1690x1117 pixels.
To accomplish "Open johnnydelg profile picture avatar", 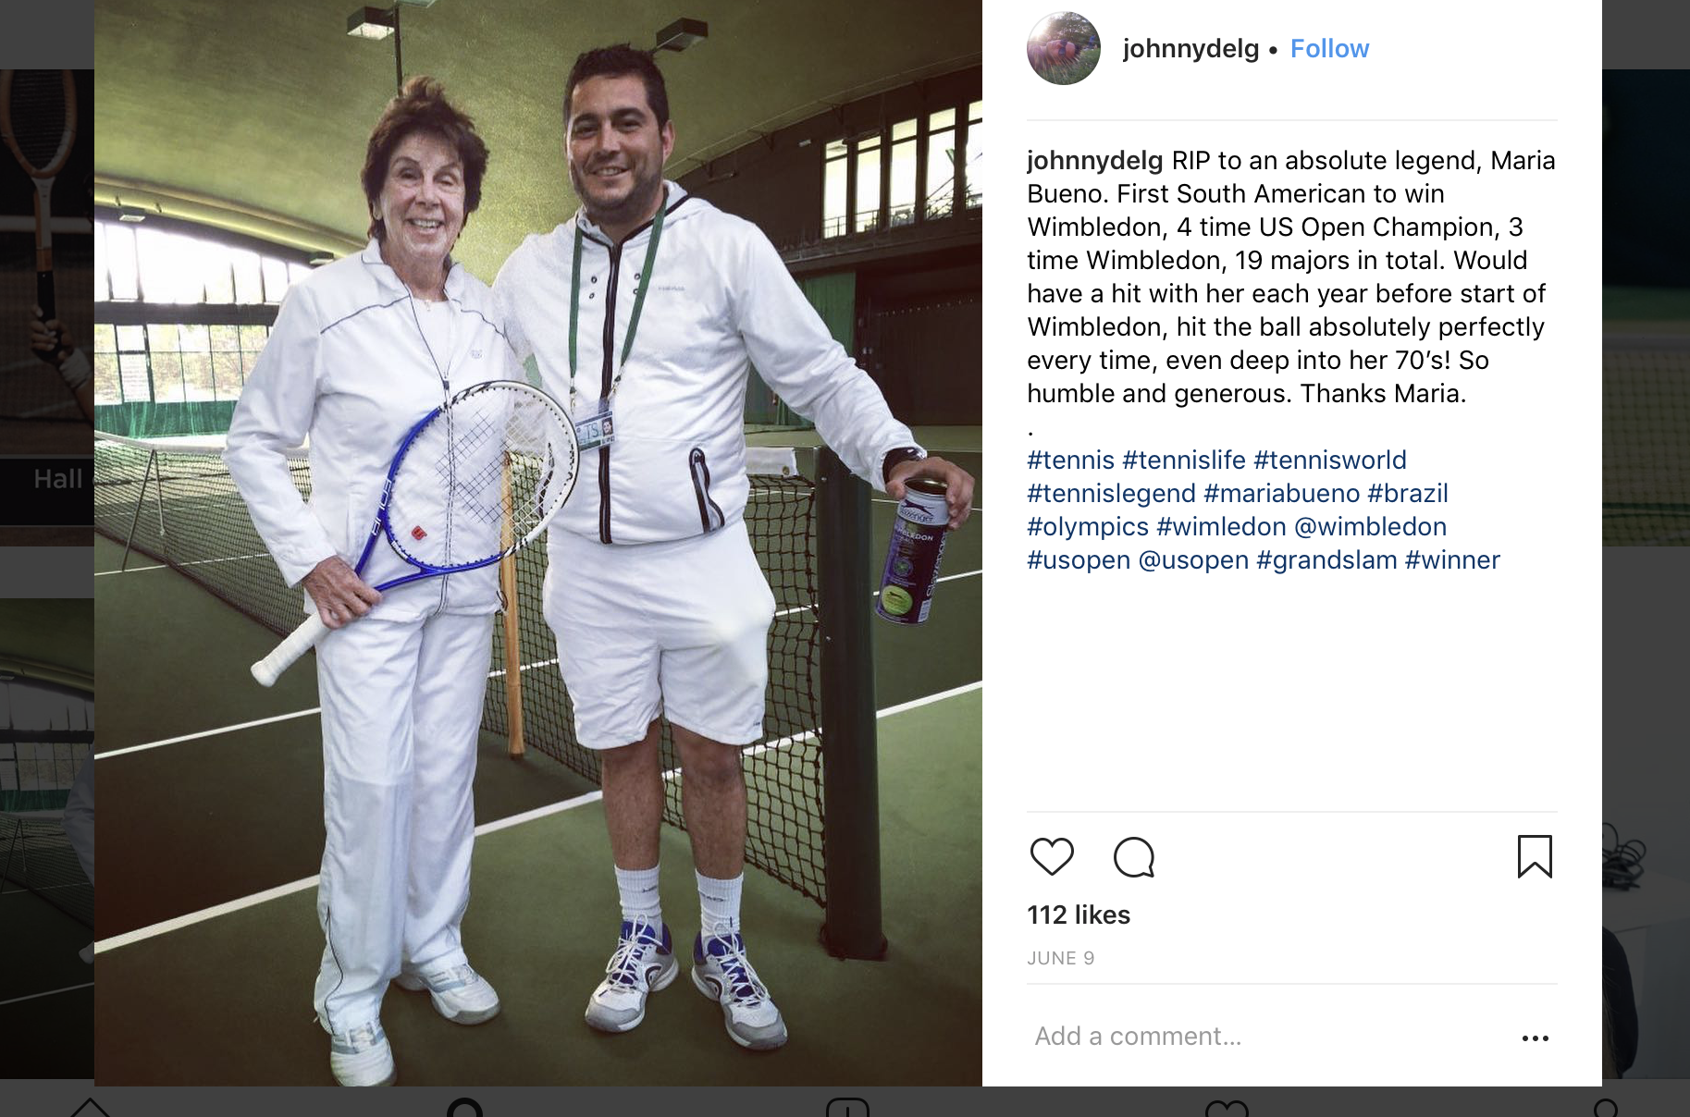I will 1064,48.
